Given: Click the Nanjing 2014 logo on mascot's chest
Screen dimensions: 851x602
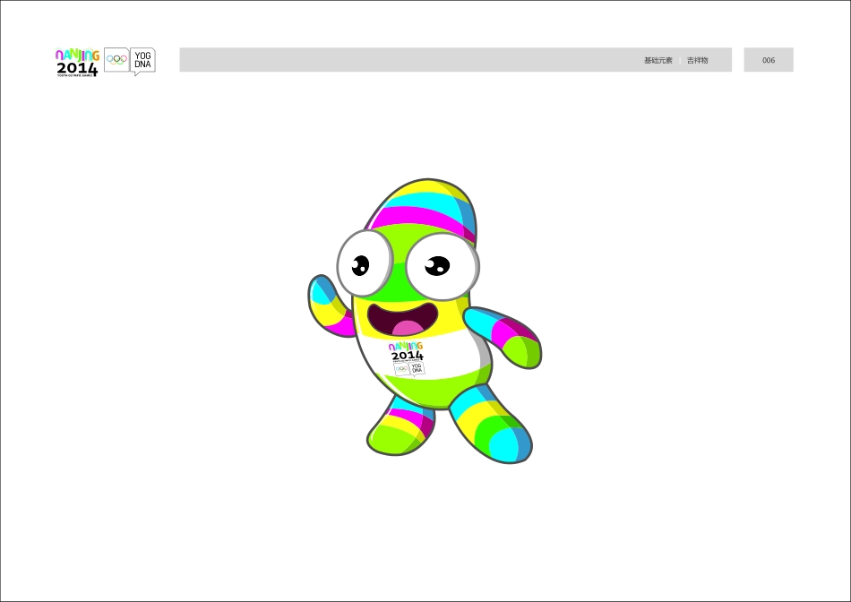Looking at the screenshot, I should coord(406,351).
